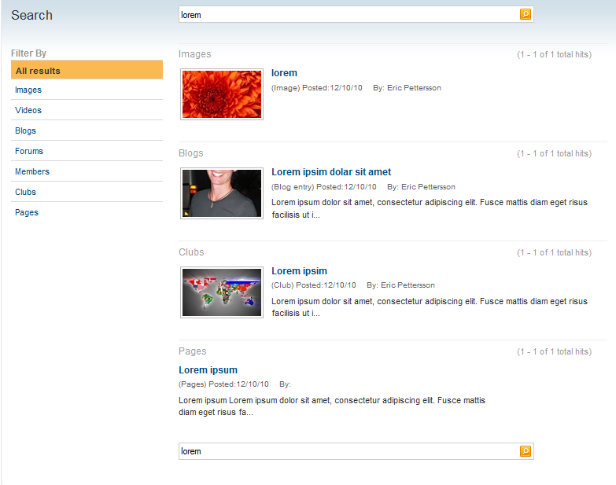This screenshot has height=485, width=616.
Task: Click into the bottom search text field
Action: click(346, 451)
